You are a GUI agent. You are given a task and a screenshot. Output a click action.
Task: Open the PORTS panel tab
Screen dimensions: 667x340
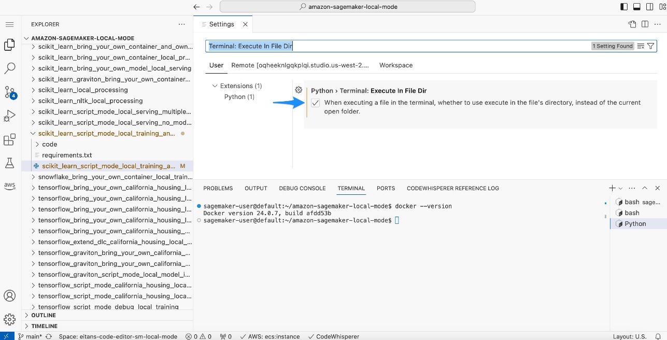(386, 188)
